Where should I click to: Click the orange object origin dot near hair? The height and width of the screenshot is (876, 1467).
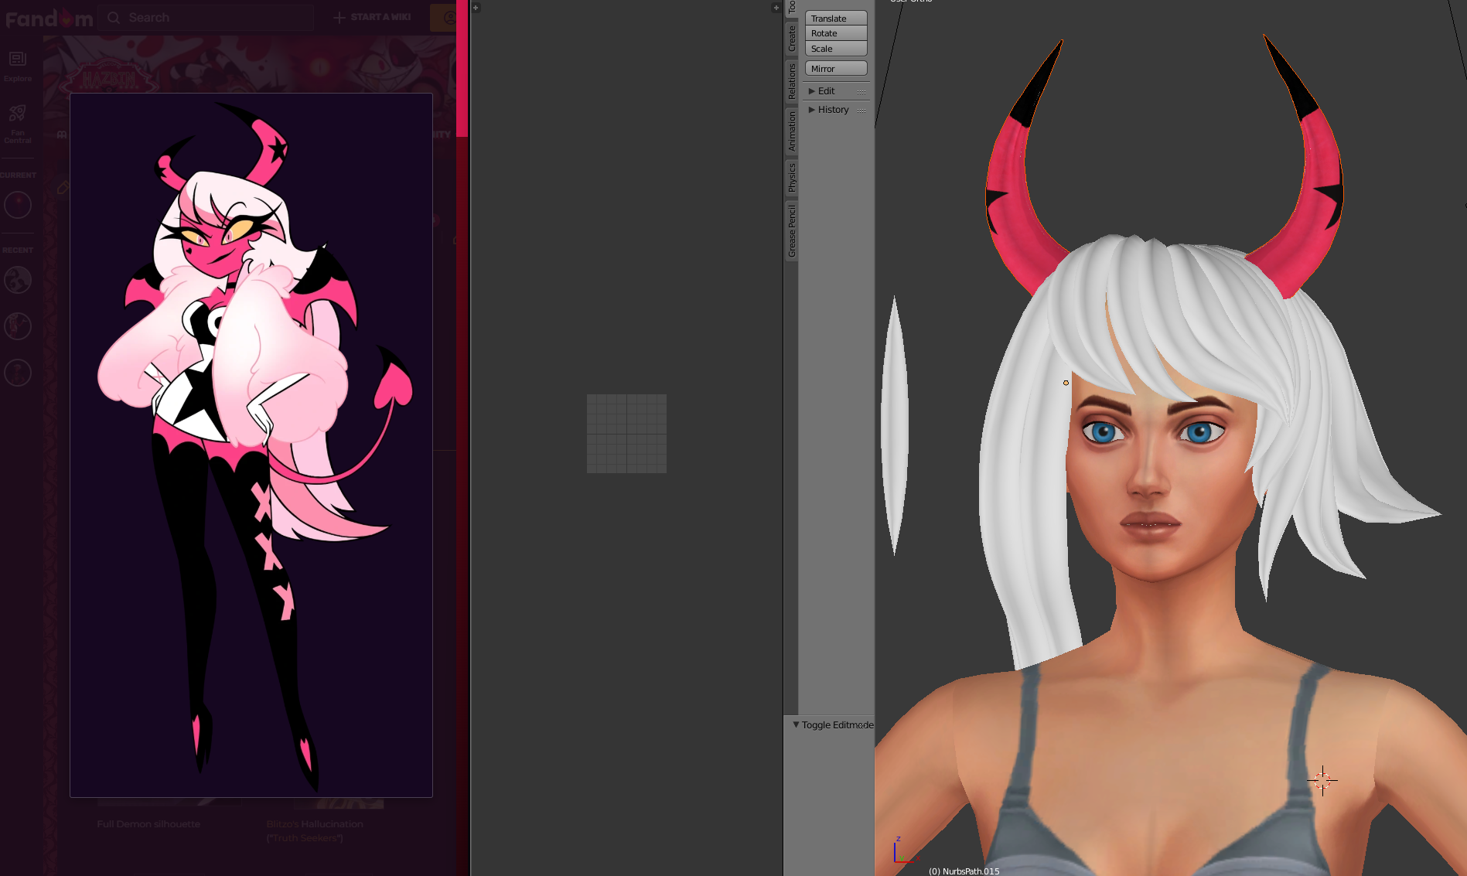(x=1066, y=383)
